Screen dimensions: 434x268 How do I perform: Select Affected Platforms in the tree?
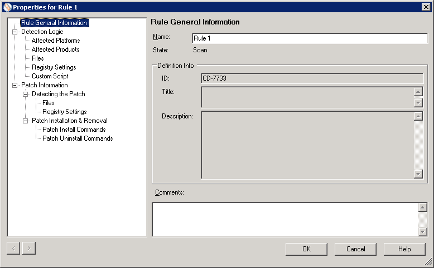pos(55,41)
